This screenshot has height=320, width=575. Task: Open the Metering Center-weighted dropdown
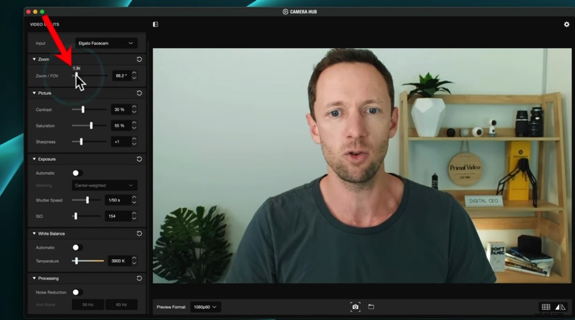pos(105,186)
